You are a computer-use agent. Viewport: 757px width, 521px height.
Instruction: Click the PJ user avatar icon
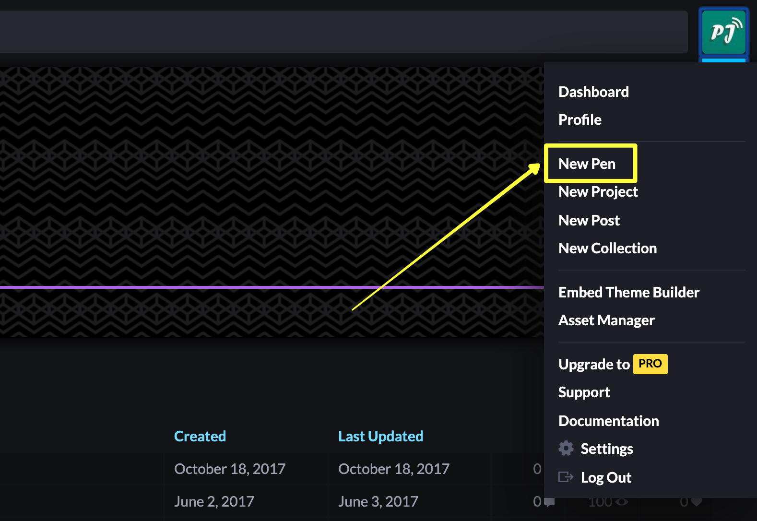723,32
